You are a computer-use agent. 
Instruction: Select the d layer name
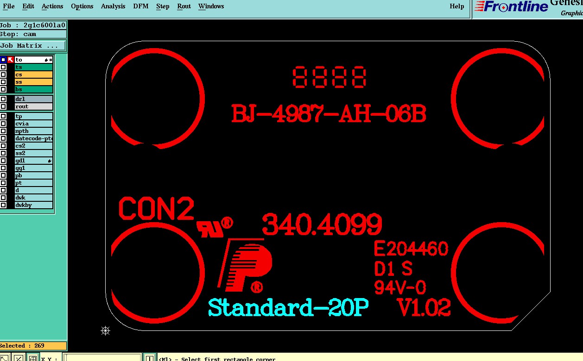(x=34, y=190)
